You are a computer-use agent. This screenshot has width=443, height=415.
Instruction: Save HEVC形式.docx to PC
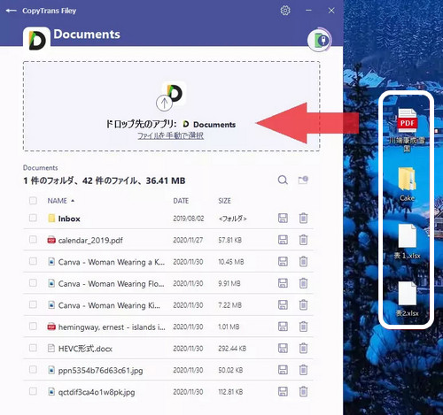pos(283,349)
